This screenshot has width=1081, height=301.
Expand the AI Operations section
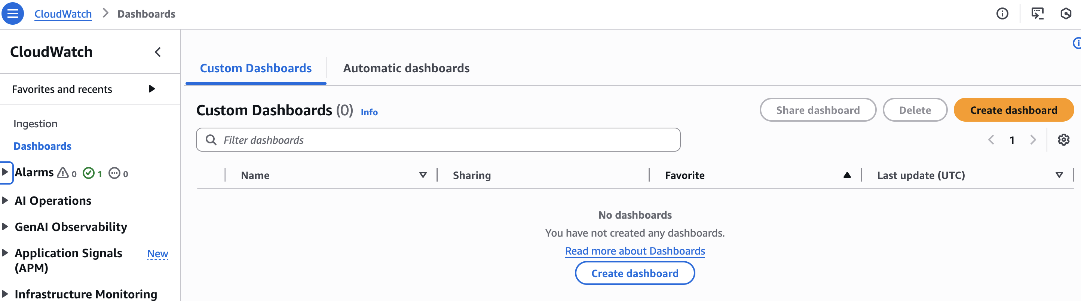[x=5, y=201]
